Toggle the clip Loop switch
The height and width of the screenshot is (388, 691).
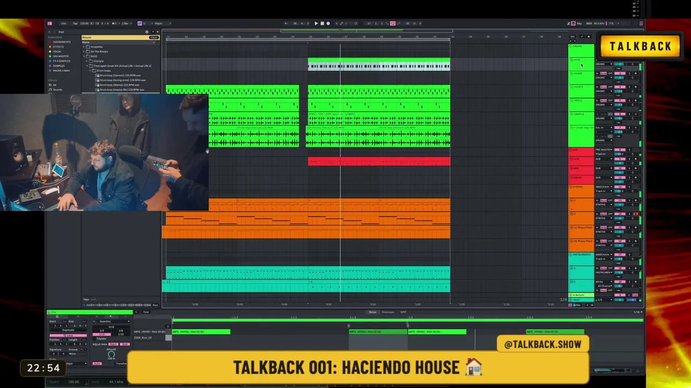tap(68, 335)
